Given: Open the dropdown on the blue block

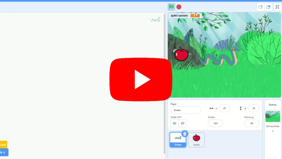Looking at the screenshot, I should pos(4,152).
